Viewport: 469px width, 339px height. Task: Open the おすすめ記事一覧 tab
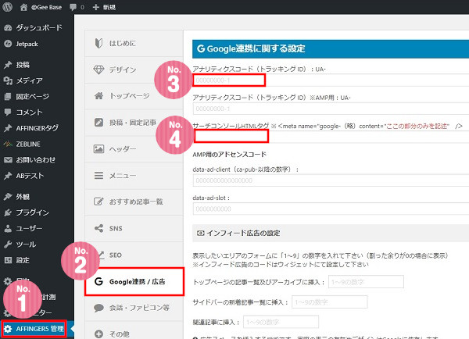[134, 202]
